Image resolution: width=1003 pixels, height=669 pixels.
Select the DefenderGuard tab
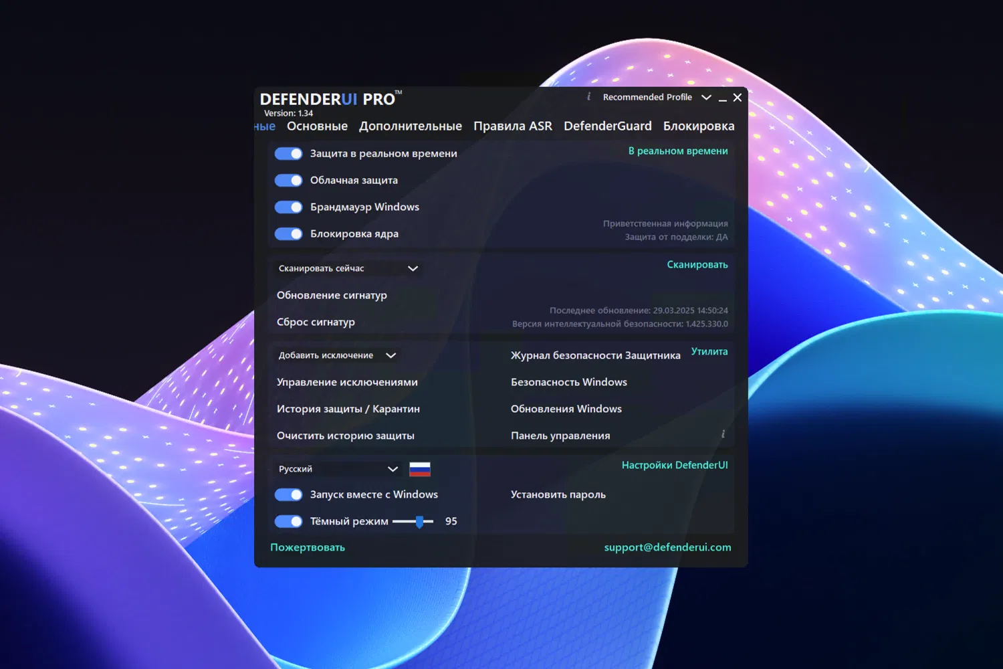[608, 126]
